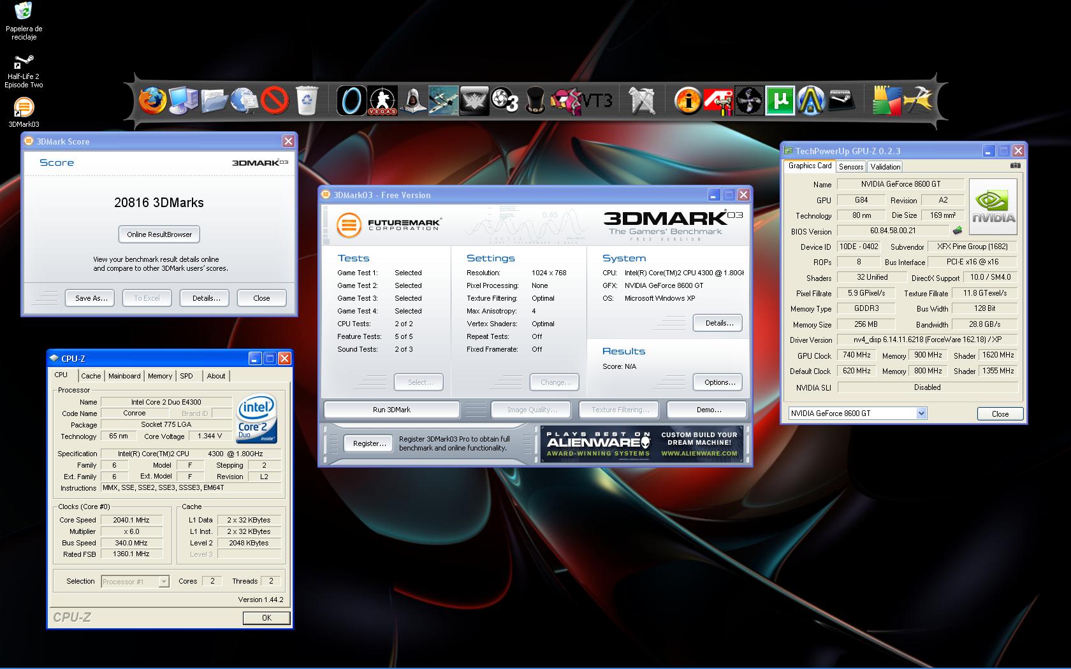
Task: Open the orange info dock icon
Action: coord(688,101)
